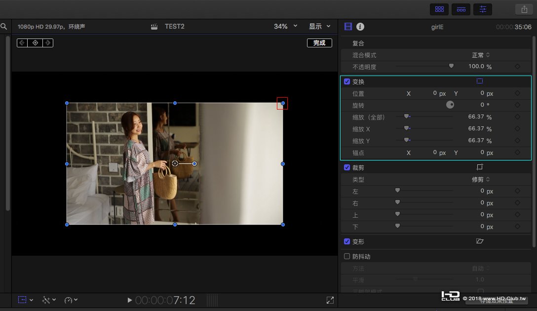Open the crop 类型 修剪 dropdown
This screenshot has height=311, width=537.
481,179
